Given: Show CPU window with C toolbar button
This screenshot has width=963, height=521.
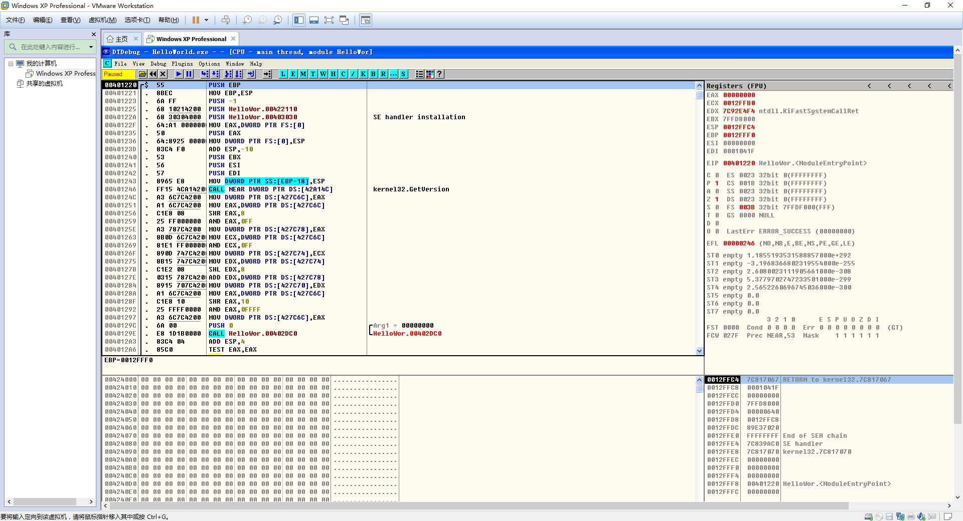Looking at the screenshot, I should click(x=344, y=74).
